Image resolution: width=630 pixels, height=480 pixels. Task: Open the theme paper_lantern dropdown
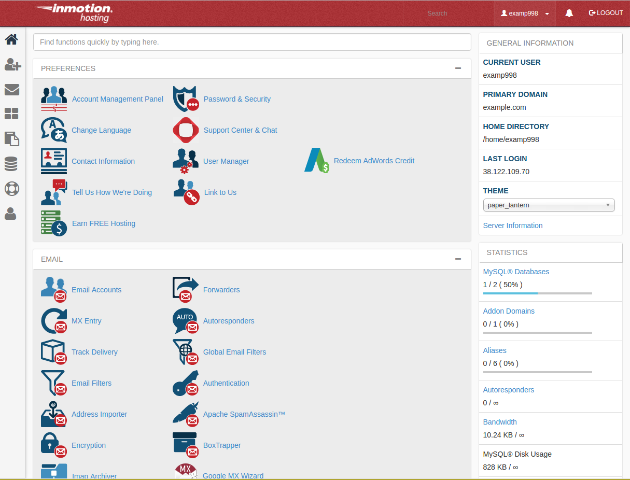549,205
